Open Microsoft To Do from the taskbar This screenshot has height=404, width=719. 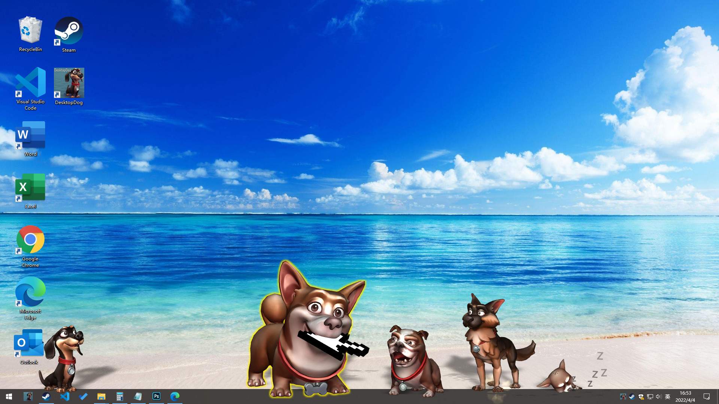pos(83,397)
